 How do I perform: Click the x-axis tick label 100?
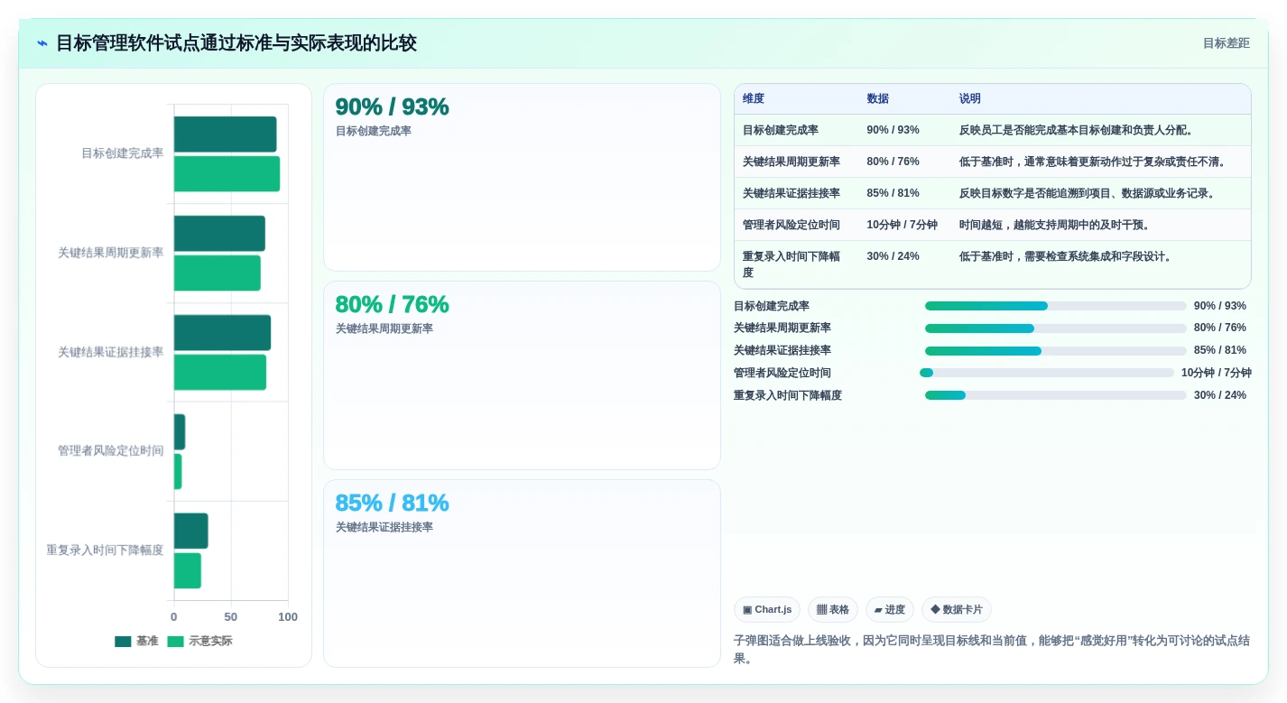click(288, 617)
